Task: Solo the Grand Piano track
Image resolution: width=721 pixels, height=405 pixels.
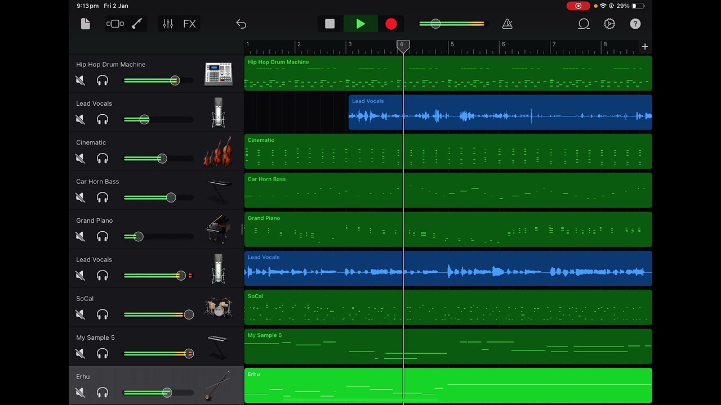Action: click(103, 236)
